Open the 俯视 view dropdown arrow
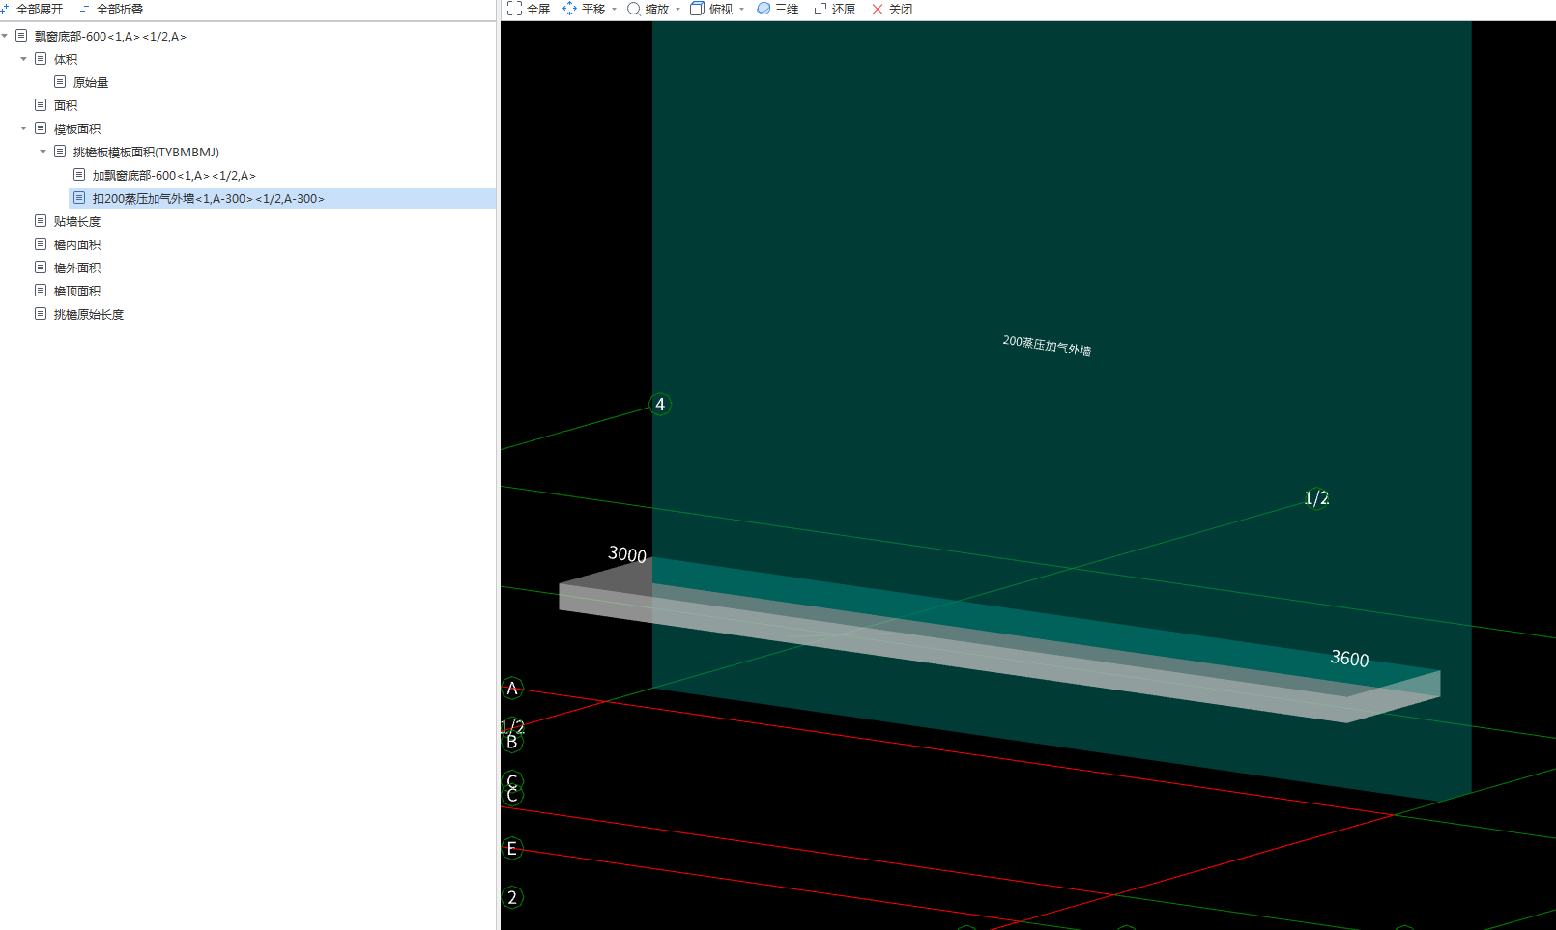 pyautogui.click(x=741, y=10)
